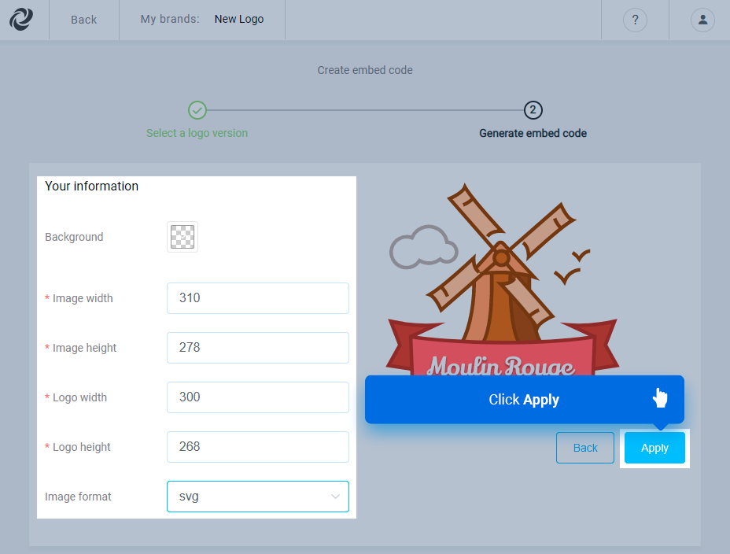Screen dimensions: 730x554
Task: Click the 'Select a logo version' label
Action: tap(197, 133)
